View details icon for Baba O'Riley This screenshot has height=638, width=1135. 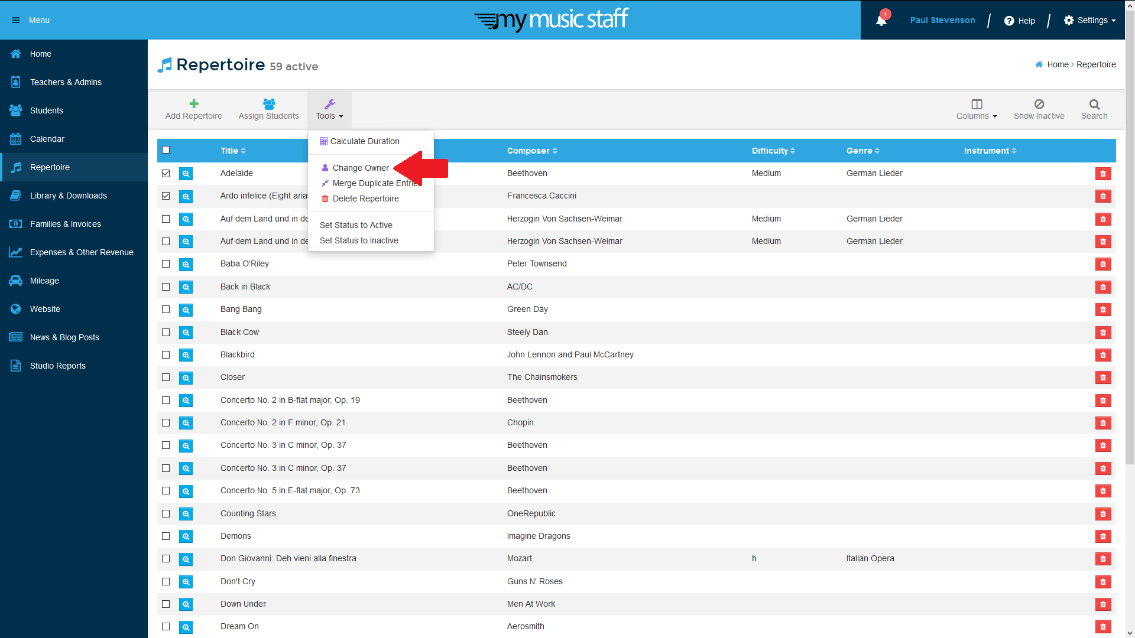coord(186,264)
